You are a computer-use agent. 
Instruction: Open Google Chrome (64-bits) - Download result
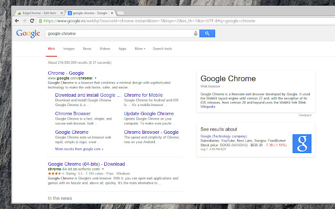86,164
